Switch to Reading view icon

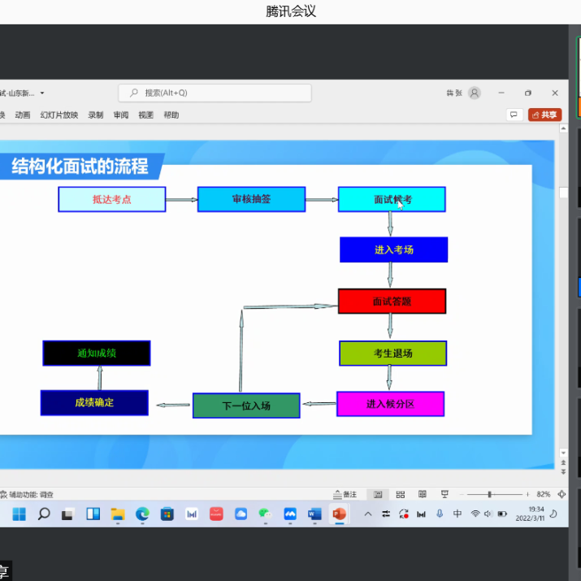pos(422,494)
